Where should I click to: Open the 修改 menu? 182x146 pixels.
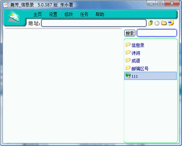68,14
